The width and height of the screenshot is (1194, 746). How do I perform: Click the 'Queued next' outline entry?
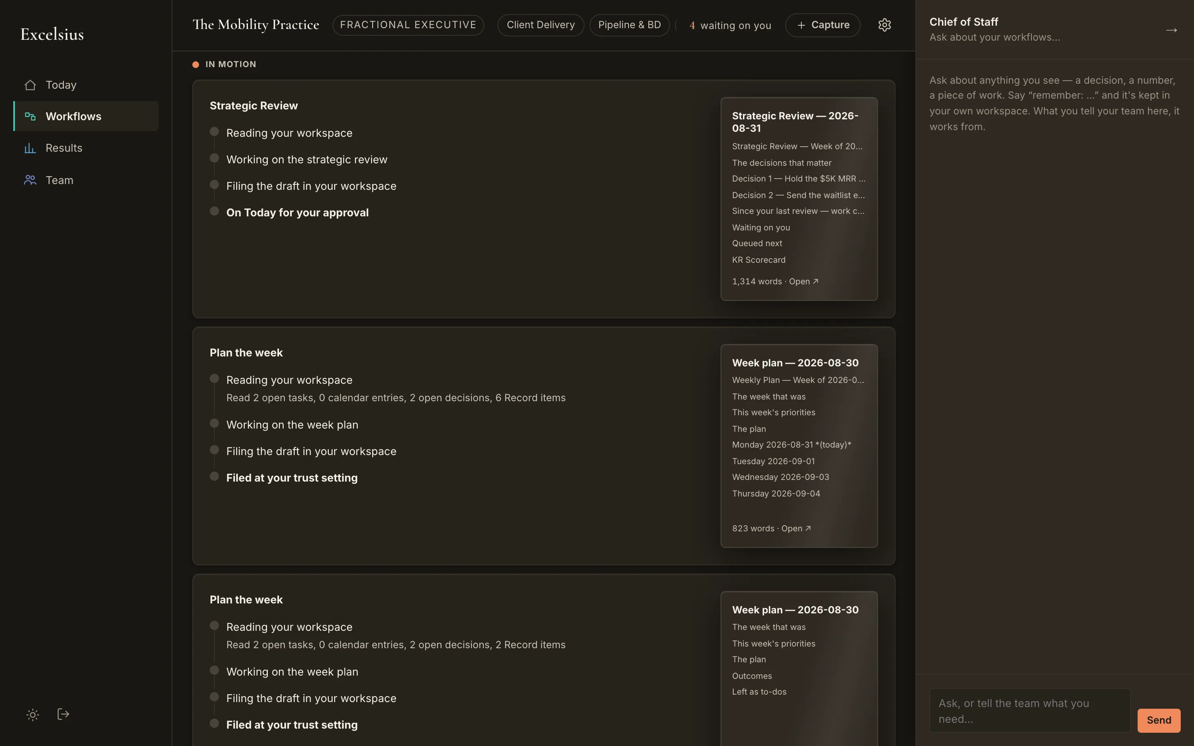757,243
